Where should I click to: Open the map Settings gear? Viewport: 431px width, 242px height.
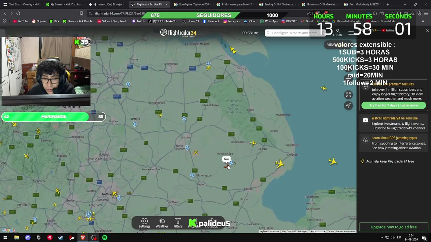pos(144,223)
